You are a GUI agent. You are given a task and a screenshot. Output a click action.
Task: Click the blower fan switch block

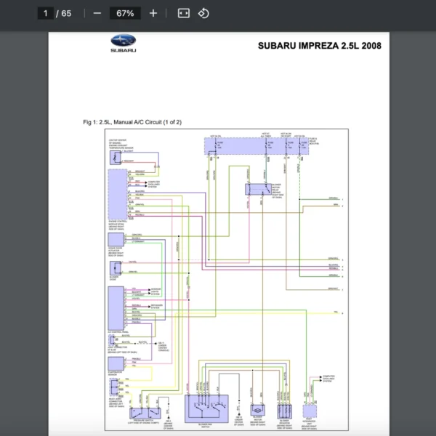pos(206,408)
